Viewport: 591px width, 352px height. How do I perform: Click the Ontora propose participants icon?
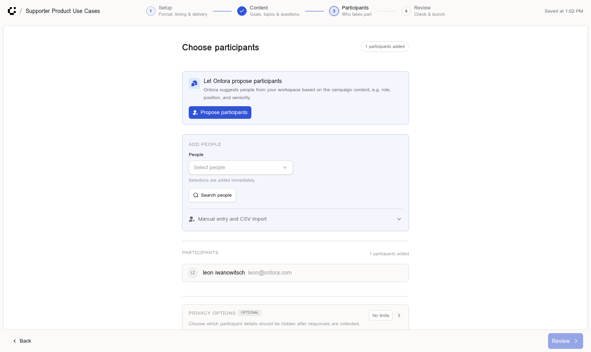(194, 83)
